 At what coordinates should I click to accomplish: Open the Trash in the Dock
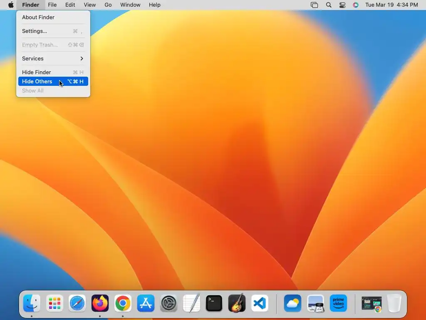coord(394,303)
